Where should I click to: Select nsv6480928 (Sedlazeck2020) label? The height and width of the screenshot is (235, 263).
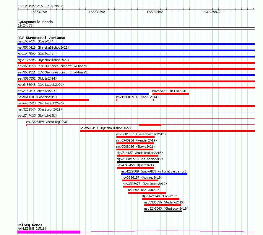point(41,103)
